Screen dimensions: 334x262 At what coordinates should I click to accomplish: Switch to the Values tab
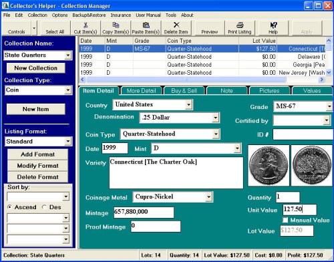pos(312,91)
